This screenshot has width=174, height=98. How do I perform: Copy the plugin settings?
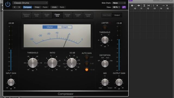(x=37, y=7)
